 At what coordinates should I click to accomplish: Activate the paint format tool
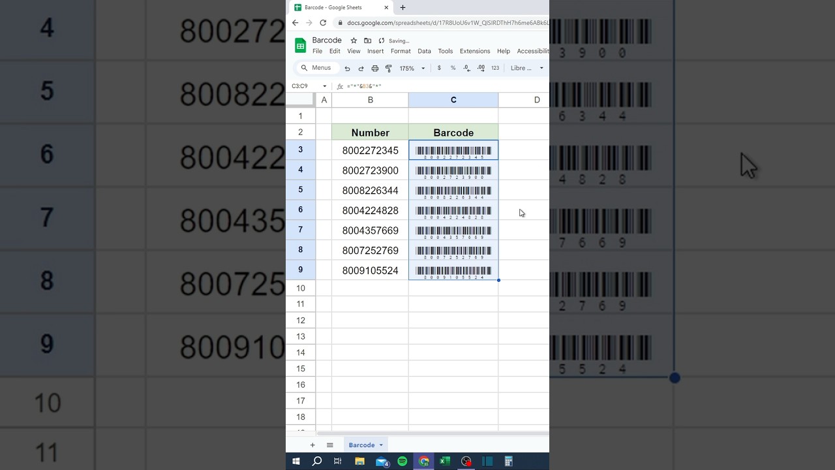click(x=389, y=68)
